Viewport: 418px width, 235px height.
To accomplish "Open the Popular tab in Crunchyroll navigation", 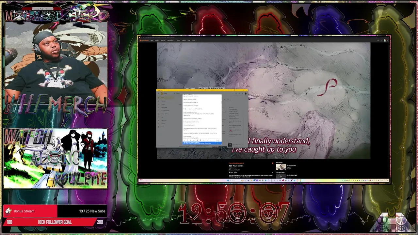I will click(156, 40).
